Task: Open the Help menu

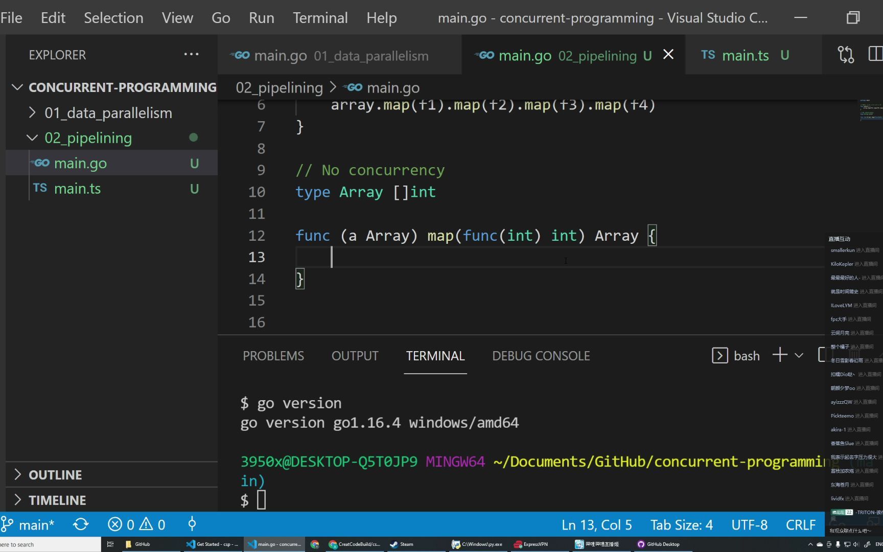Action: pos(381,18)
